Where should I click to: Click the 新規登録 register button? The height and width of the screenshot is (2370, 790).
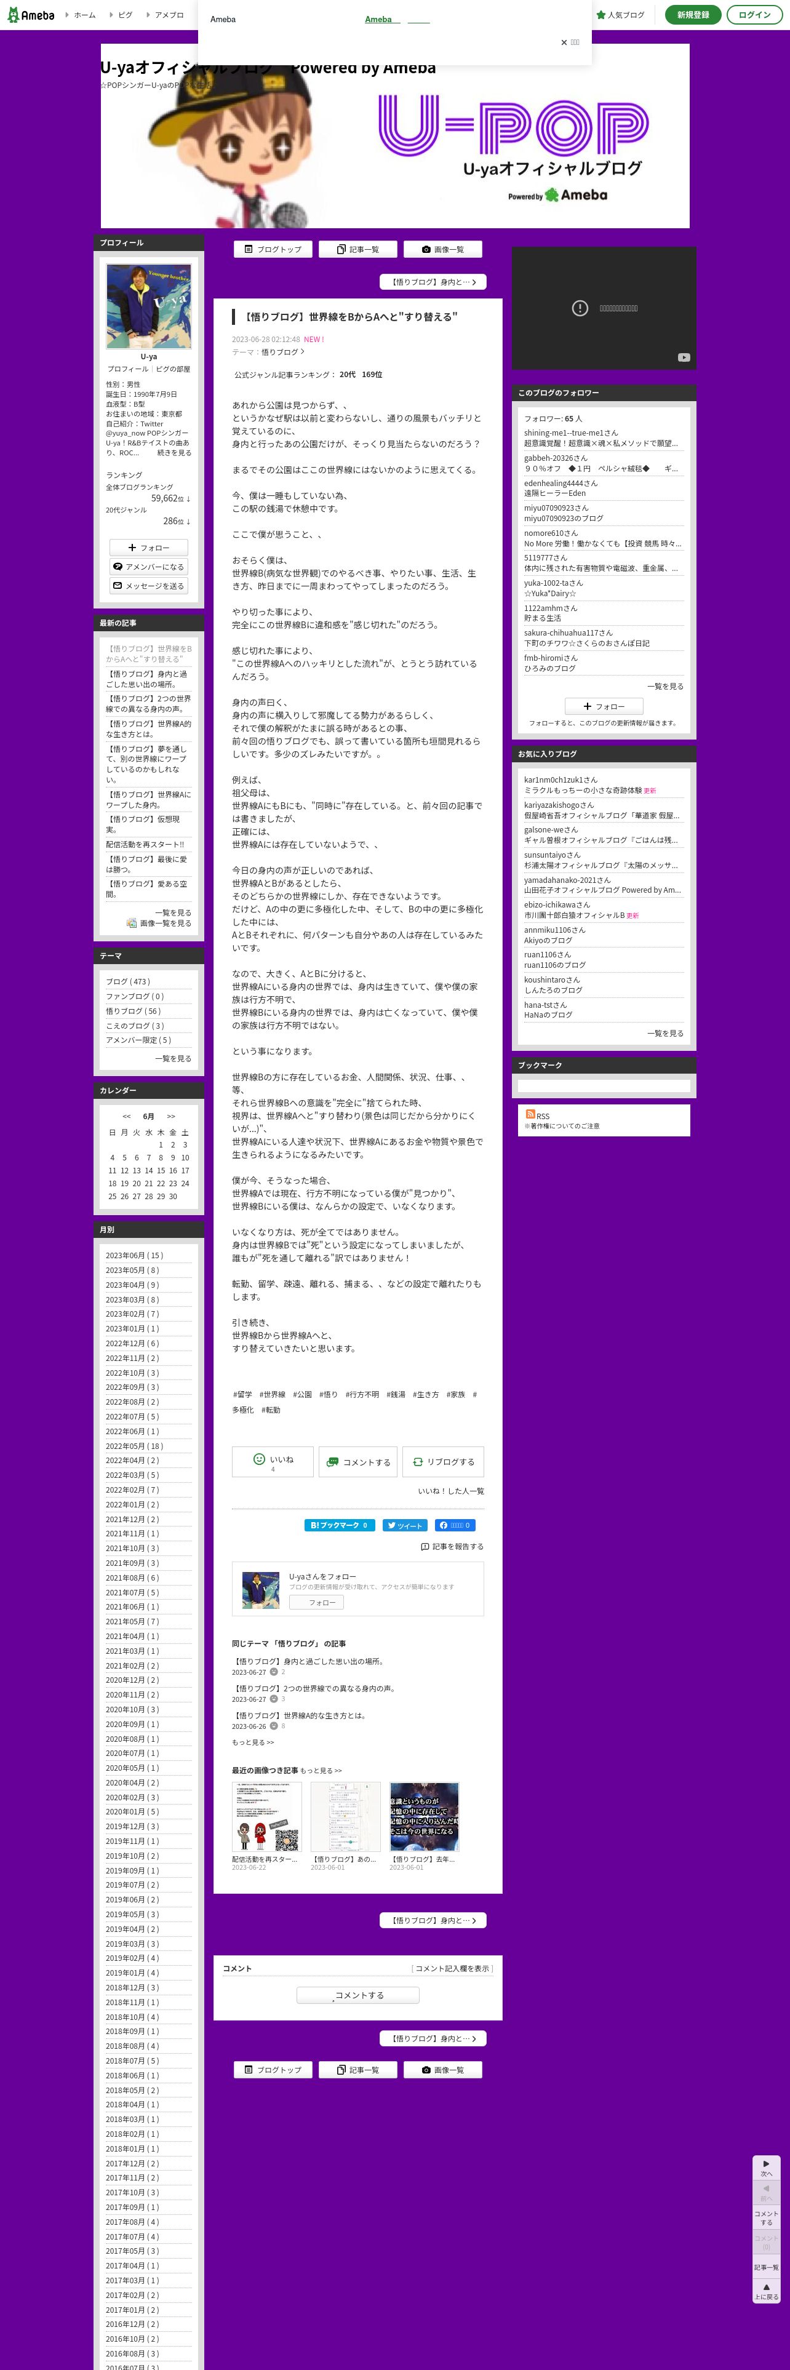[x=693, y=15]
